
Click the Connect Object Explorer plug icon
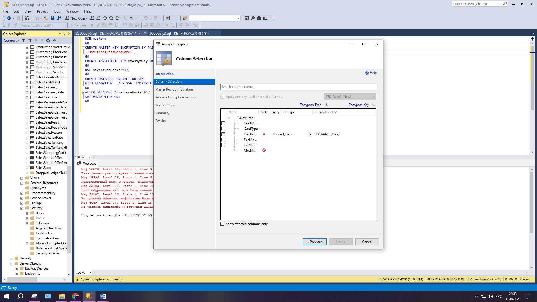click(23, 41)
